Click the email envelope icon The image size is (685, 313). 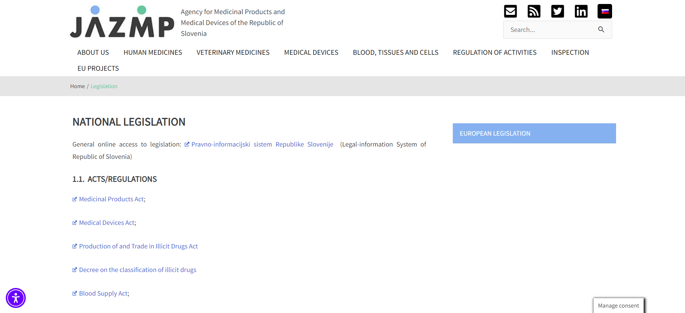click(510, 11)
